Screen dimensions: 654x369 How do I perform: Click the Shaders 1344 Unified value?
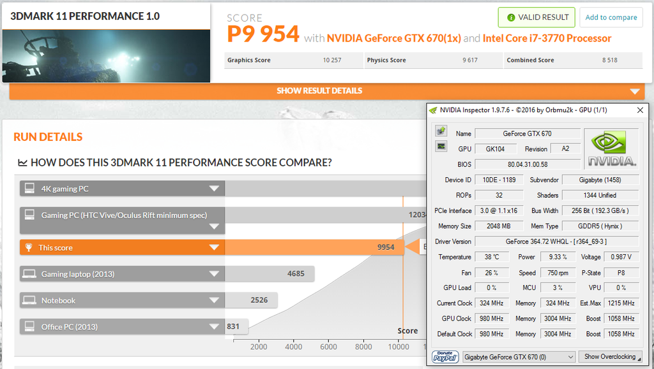point(600,195)
